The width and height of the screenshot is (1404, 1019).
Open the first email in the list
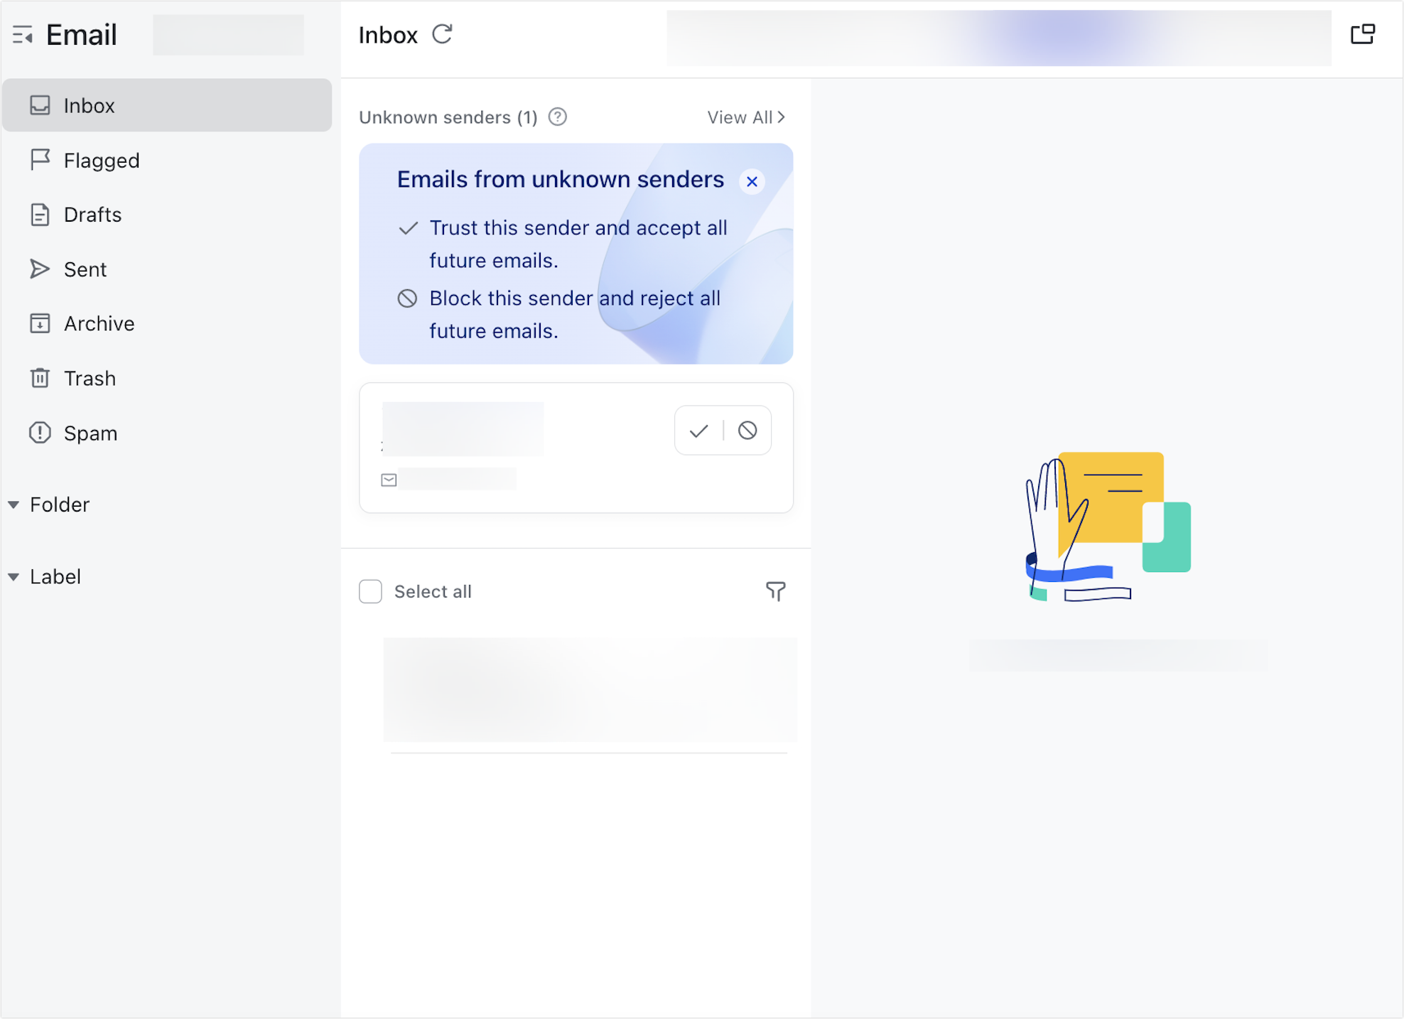pyautogui.click(x=590, y=689)
